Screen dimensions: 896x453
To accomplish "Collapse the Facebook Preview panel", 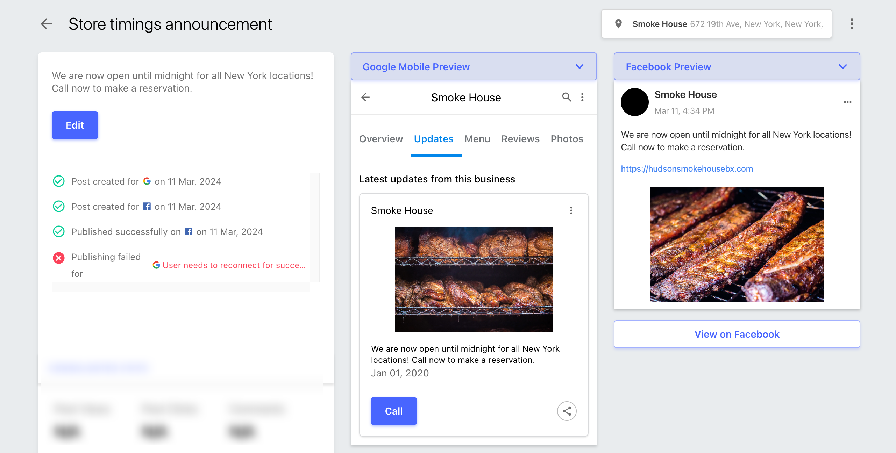I will (843, 66).
